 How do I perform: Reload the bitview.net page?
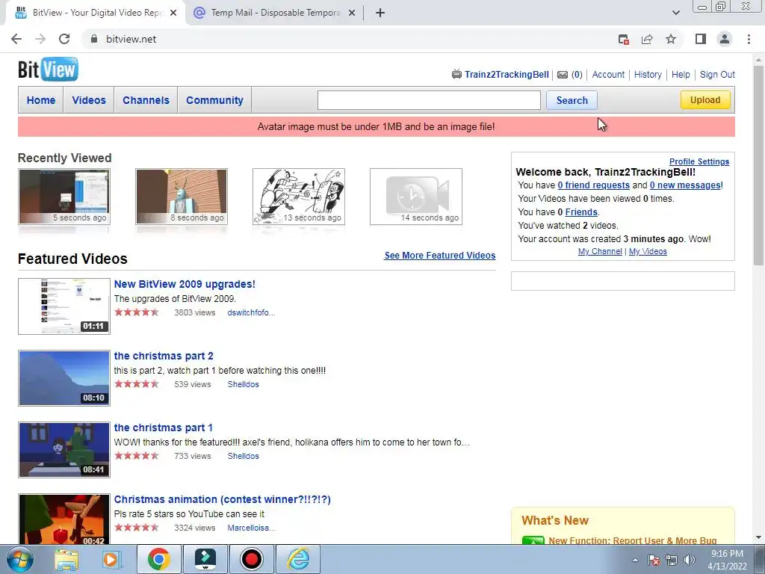(x=64, y=39)
